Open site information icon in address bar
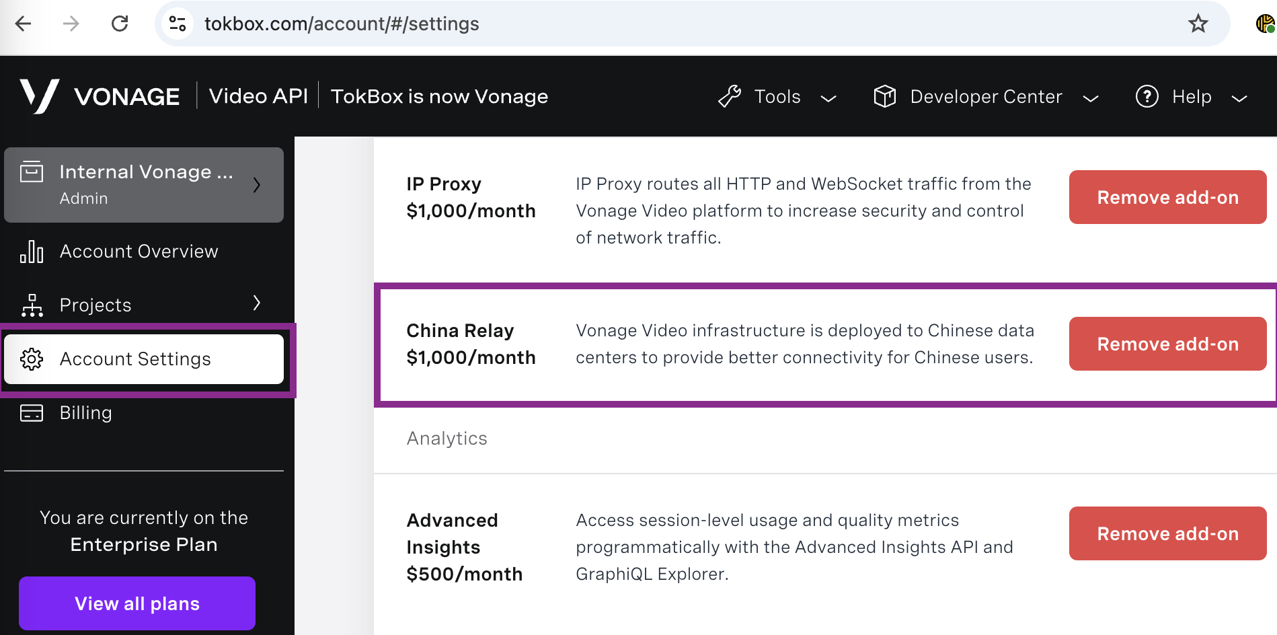 [x=178, y=24]
